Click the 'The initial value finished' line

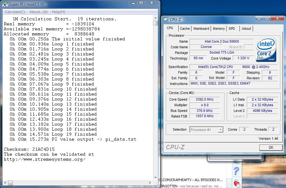(x=67, y=39)
